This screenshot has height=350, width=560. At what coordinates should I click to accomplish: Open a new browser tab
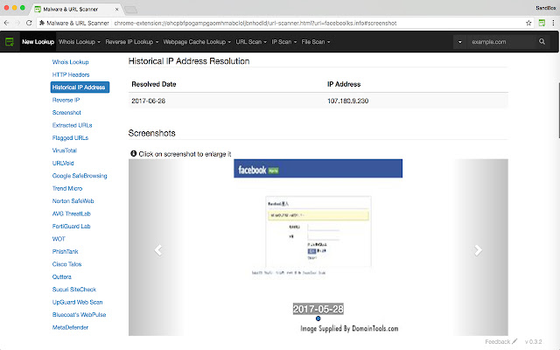pyautogui.click(x=130, y=10)
